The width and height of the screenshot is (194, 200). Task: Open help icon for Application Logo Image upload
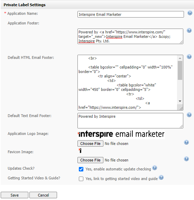point(186,142)
